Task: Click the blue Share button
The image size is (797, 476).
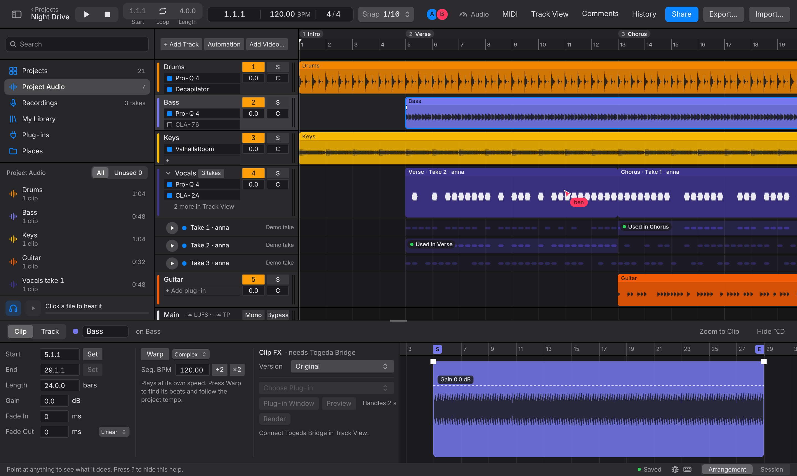Action: (681, 14)
